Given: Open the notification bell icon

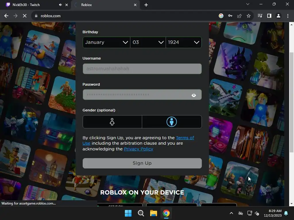Looking at the screenshot, I should click(x=286, y=213).
